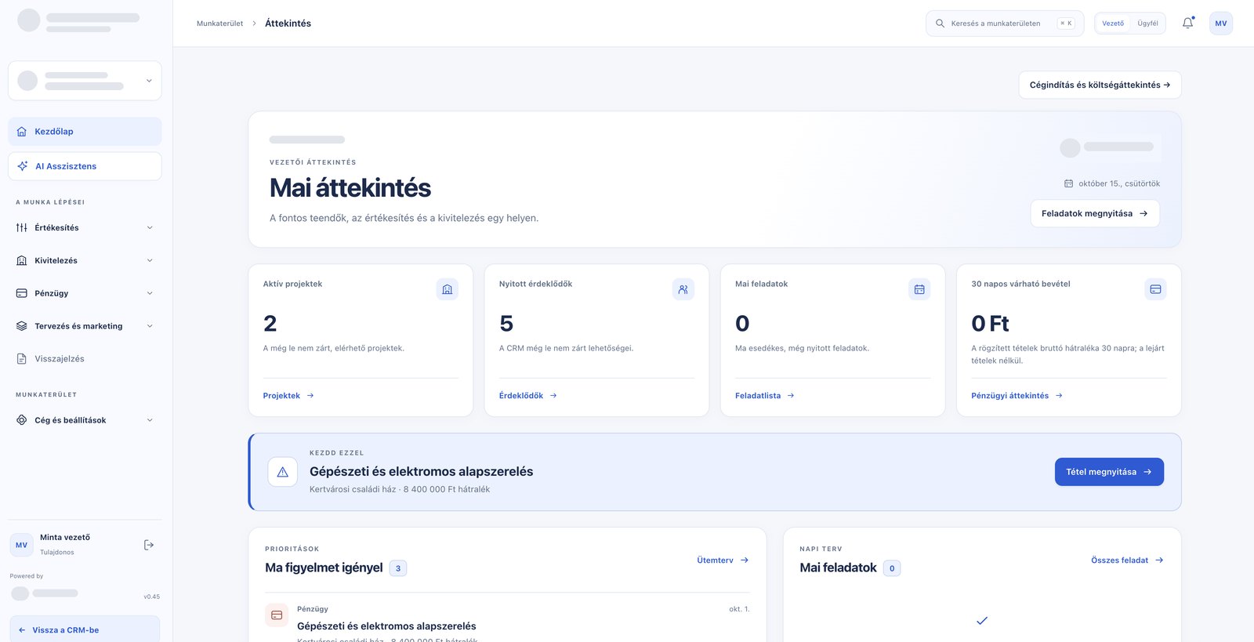
Task: Expand the Pénzügy sidebar section chevron
Action: tap(150, 293)
